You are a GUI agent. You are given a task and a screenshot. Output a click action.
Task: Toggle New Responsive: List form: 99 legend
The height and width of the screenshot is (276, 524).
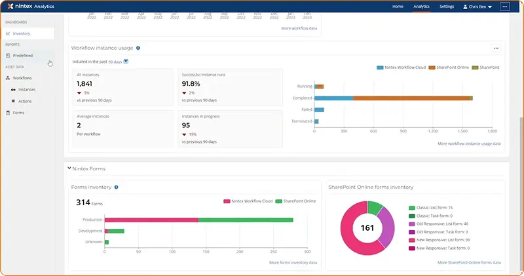pos(412,240)
